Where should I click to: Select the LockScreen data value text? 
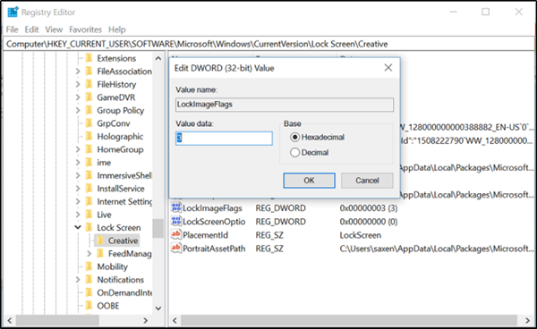click(x=361, y=235)
